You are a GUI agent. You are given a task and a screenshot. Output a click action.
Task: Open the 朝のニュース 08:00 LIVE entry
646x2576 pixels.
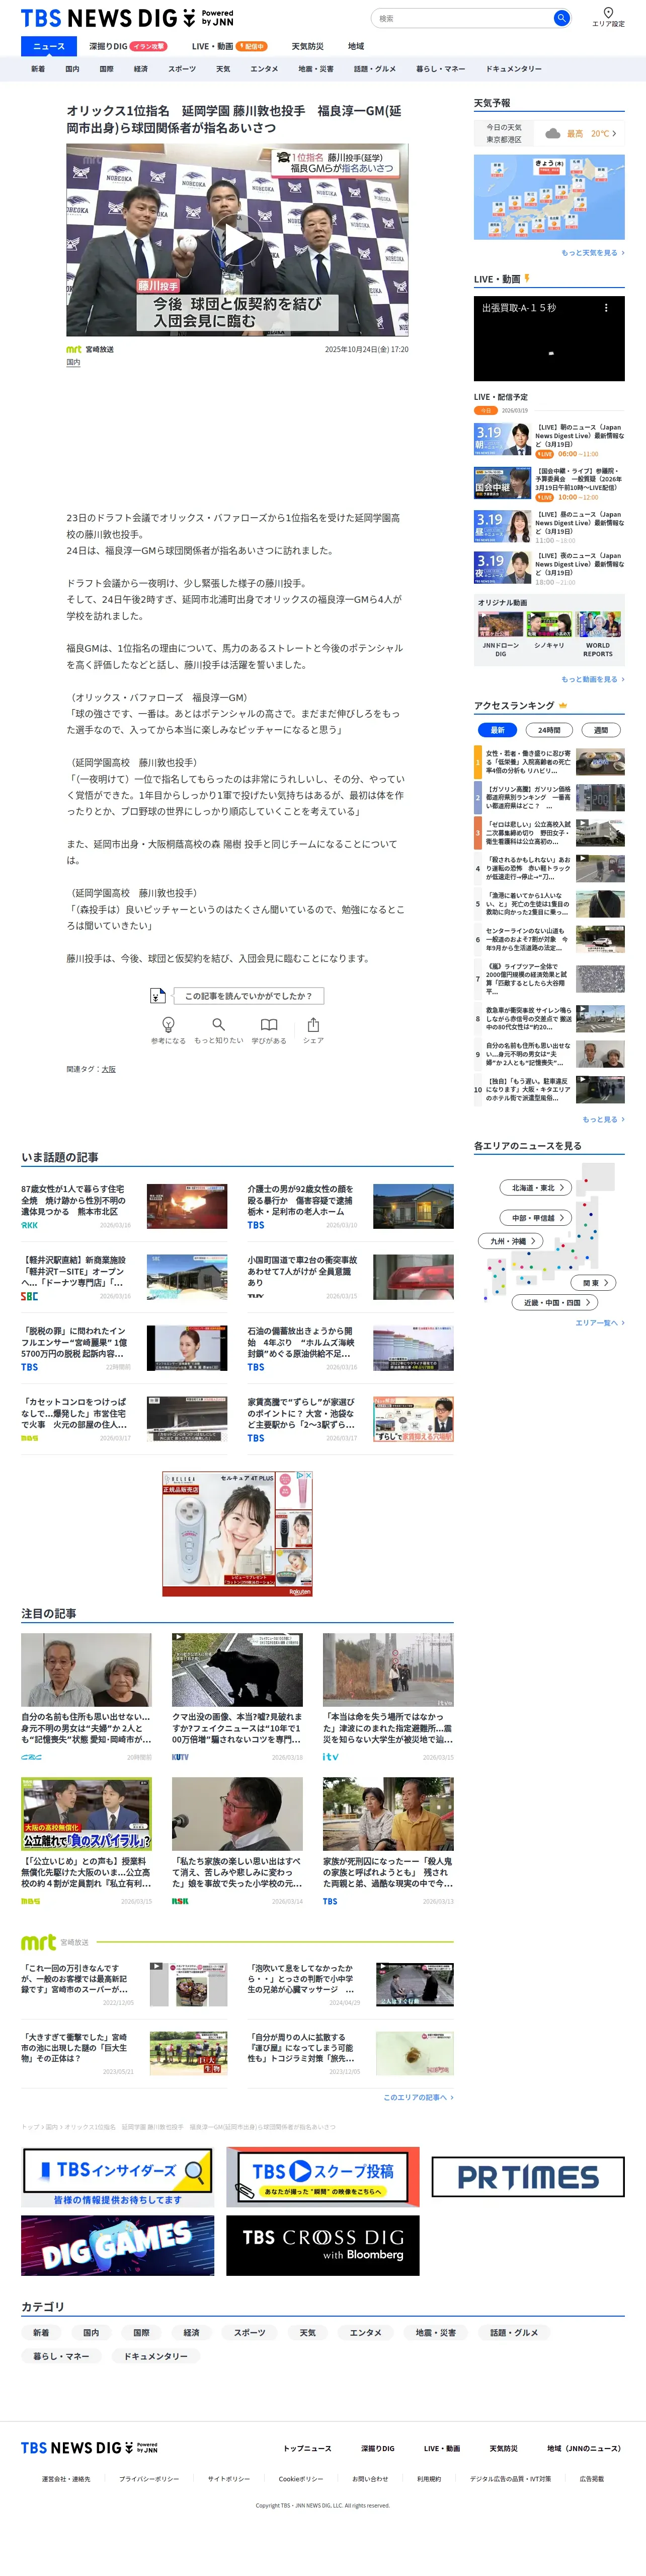point(549,440)
